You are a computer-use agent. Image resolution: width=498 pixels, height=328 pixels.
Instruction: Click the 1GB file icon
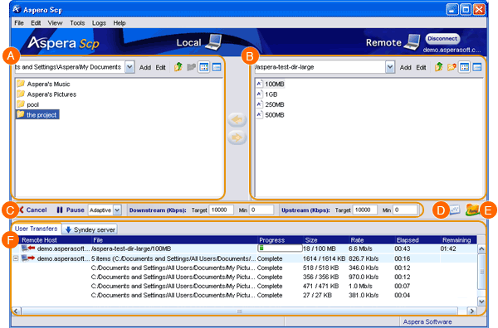coord(260,94)
